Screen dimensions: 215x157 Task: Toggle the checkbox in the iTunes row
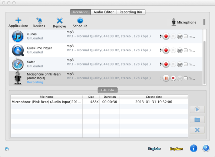186,36
